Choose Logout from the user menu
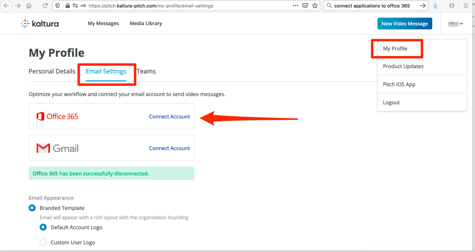The height and width of the screenshot is (252, 475). (x=391, y=102)
